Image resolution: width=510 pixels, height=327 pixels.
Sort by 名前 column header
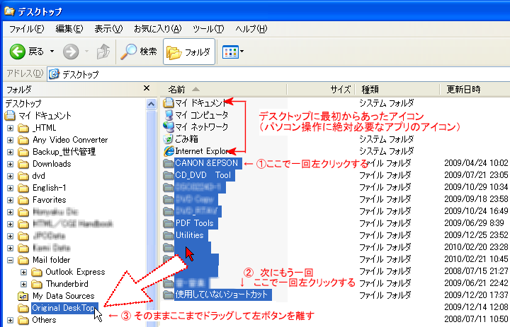[x=178, y=89]
